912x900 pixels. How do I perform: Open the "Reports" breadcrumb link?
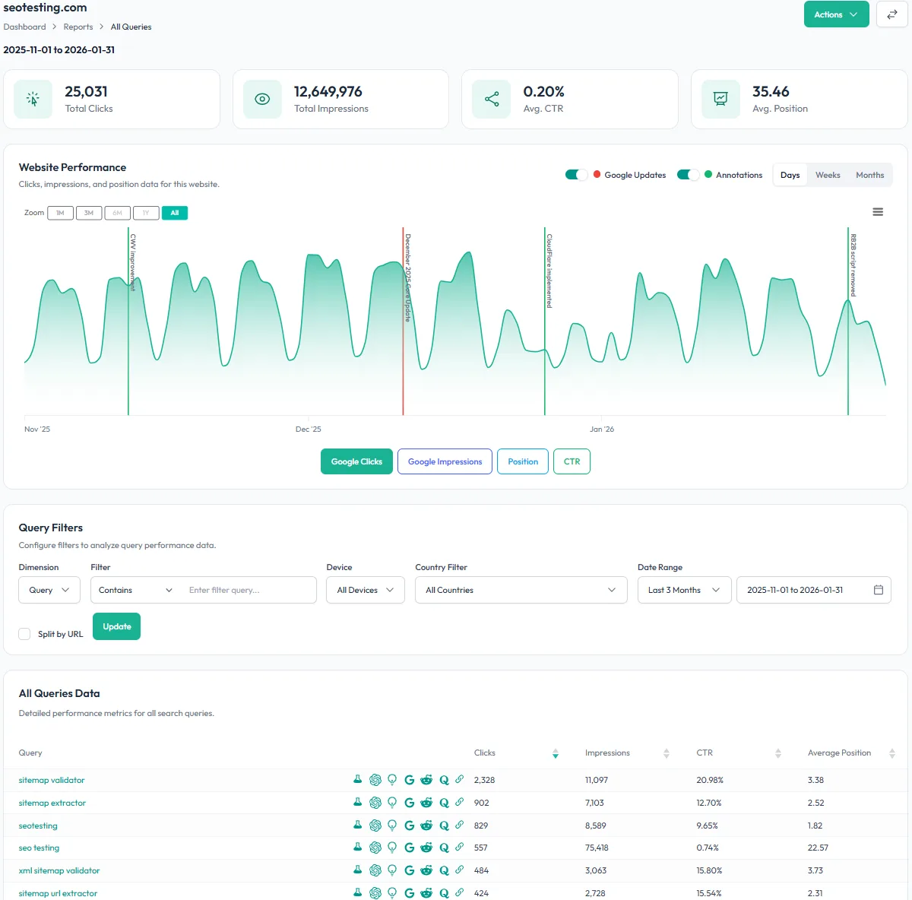click(78, 27)
